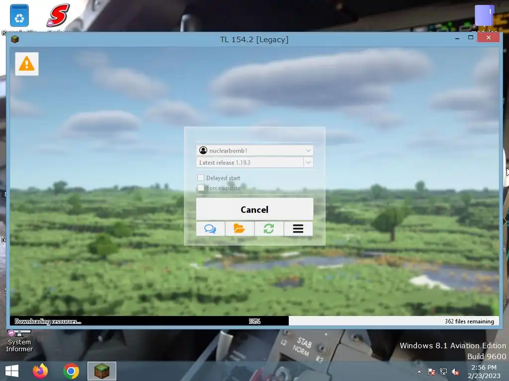The image size is (509, 381).
Task: Minimize the TL 154.2 window
Action: (x=457, y=38)
